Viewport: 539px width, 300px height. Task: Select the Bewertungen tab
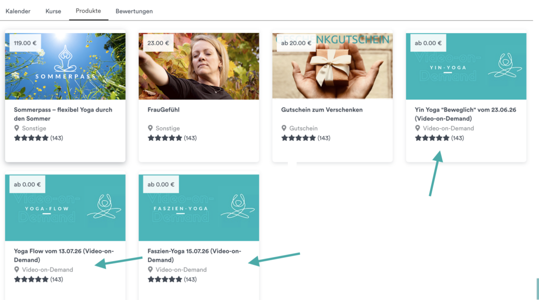(134, 11)
